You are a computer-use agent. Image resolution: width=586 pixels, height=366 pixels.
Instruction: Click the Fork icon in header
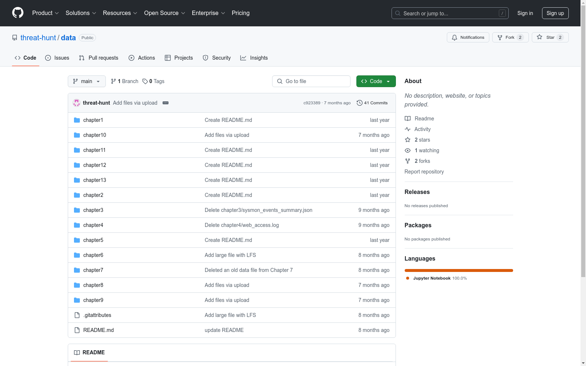pos(500,37)
